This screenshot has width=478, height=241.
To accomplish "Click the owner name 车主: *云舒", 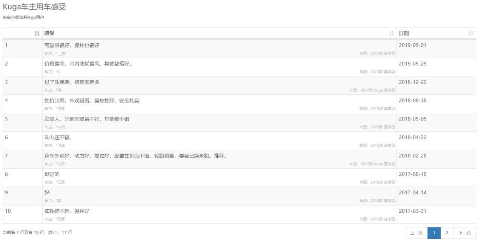I will coord(55,182).
